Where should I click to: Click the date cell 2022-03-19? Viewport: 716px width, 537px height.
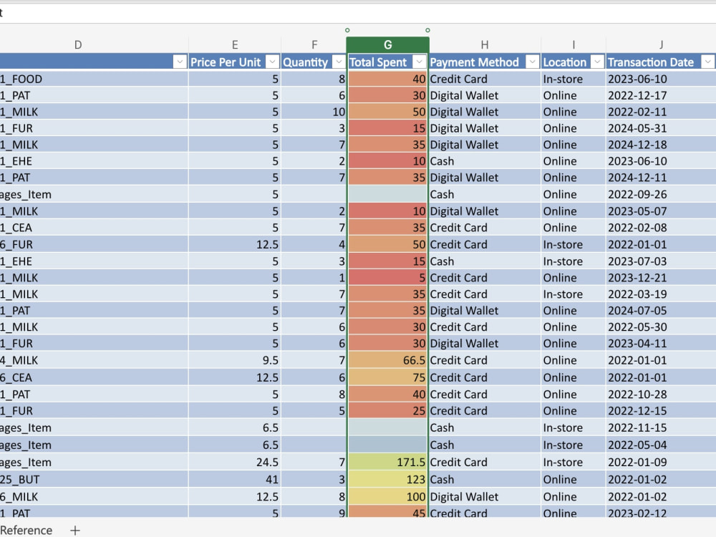(661, 294)
